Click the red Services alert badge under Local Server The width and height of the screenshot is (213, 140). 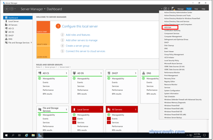click(74, 122)
